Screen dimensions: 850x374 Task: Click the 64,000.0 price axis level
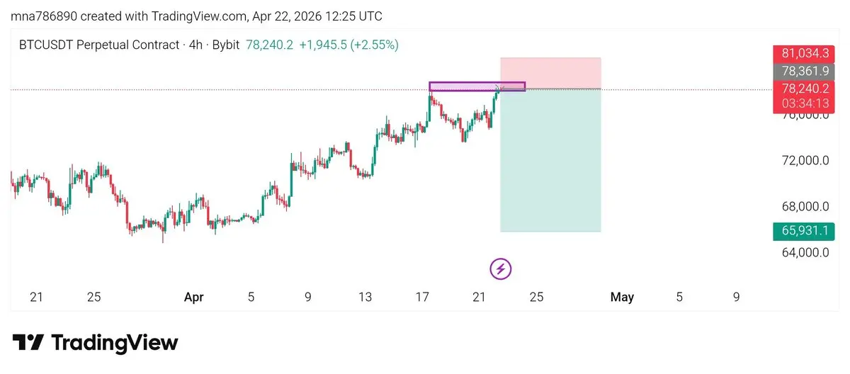805,252
